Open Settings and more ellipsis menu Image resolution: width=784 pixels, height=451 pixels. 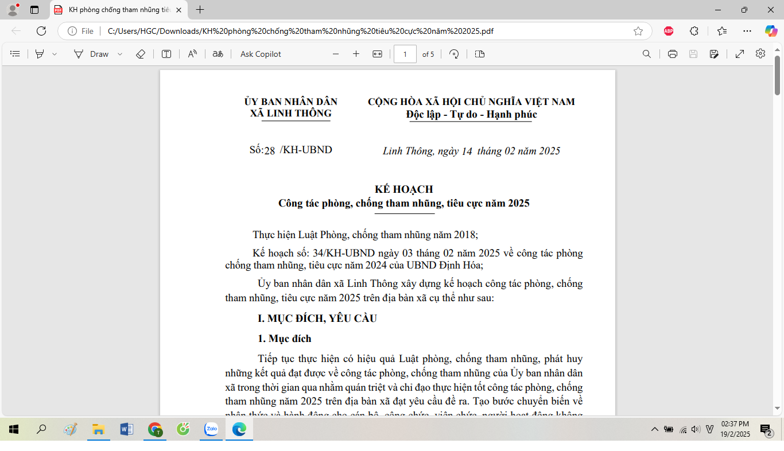click(x=747, y=31)
